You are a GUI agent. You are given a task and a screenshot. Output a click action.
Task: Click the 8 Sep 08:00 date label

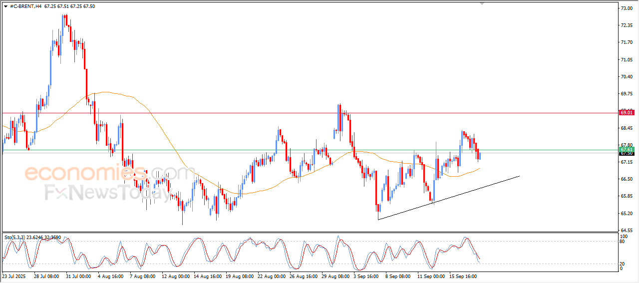click(399, 276)
